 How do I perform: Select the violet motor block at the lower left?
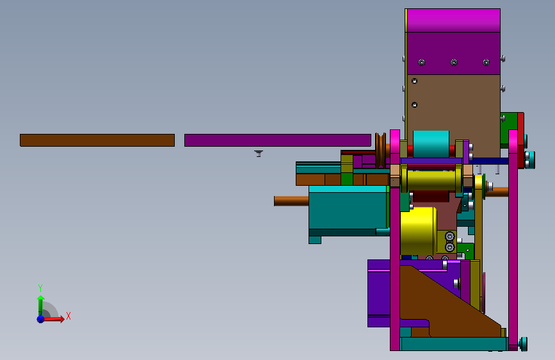(379, 293)
